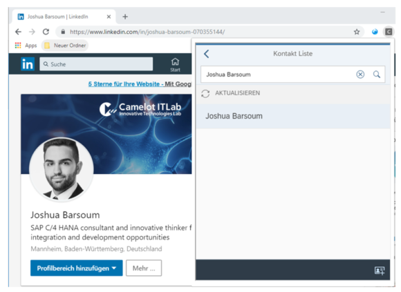Screen dimensions: 401x292
Task: Select Joshua Barsoum in the contact list
Action: 293,116
